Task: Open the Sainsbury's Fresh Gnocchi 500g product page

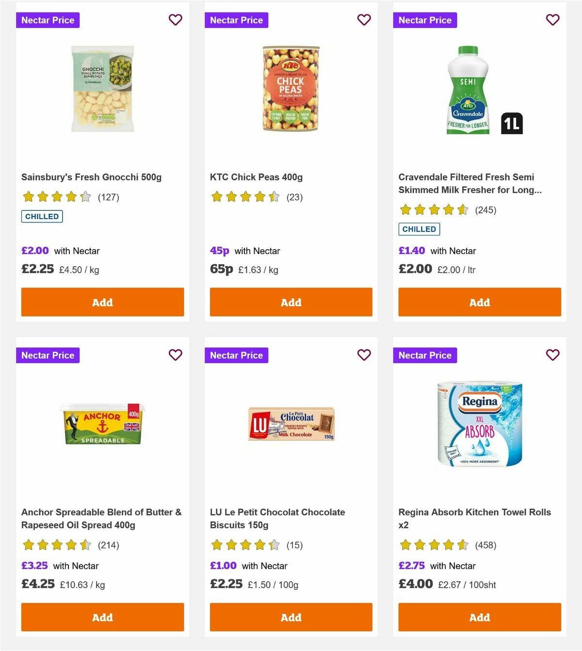Action: pyautogui.click(x=92, y=177)
